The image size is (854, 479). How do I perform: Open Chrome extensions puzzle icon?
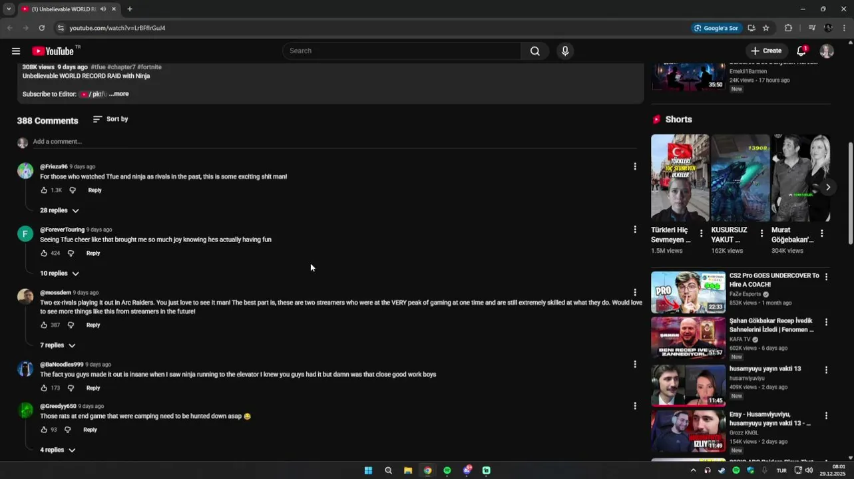(789, 28)
